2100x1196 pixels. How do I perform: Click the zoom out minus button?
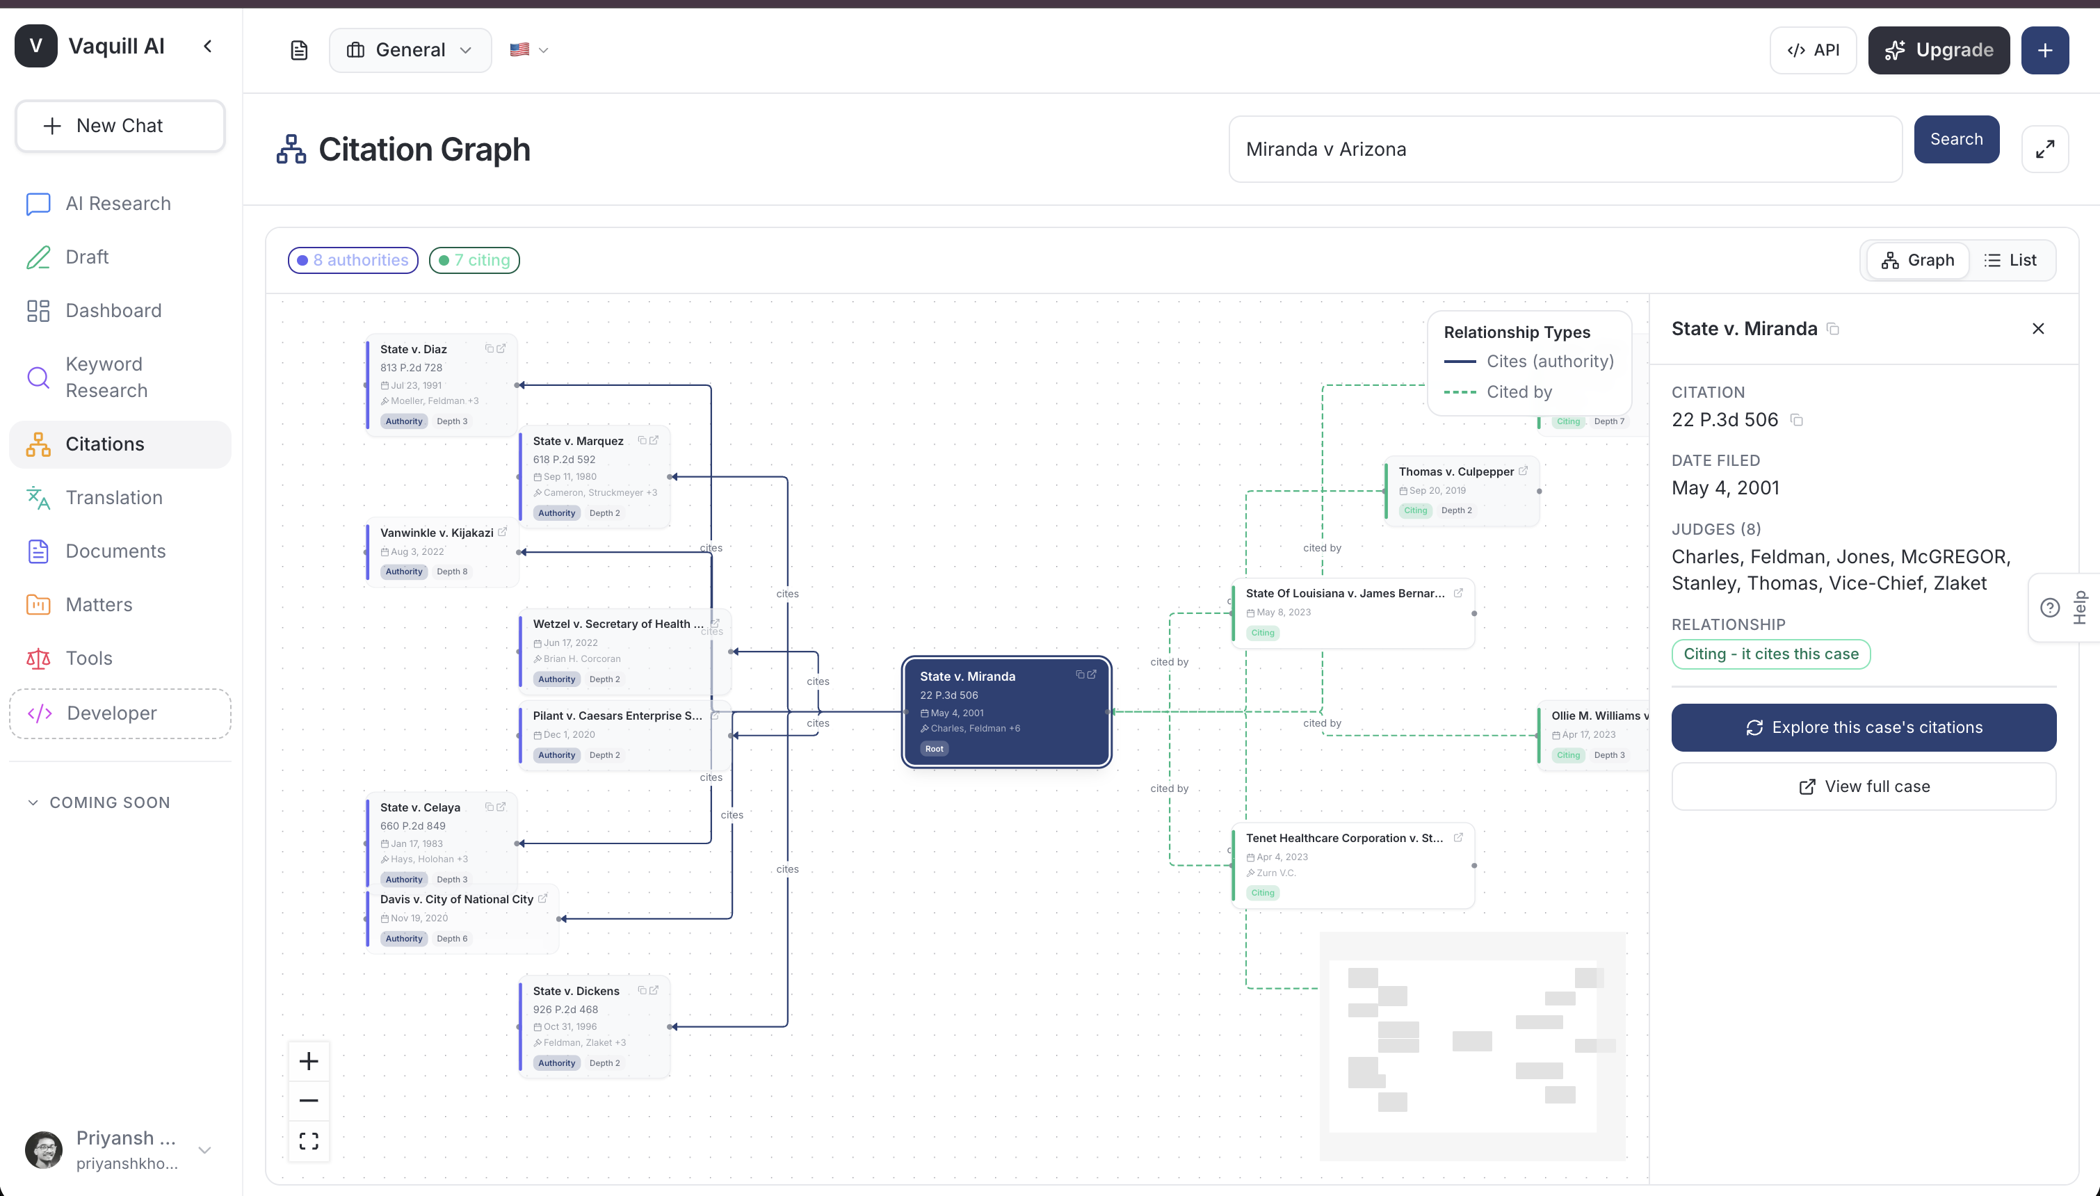[x=309, y=1101]
